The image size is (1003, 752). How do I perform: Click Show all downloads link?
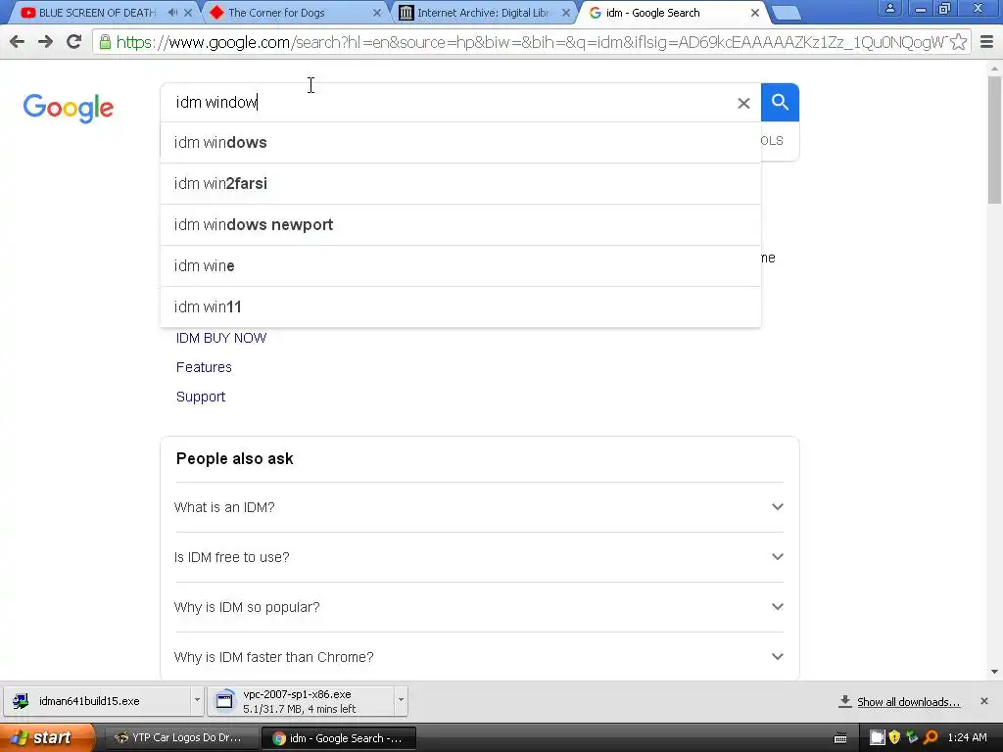click(x=908, y=702)
